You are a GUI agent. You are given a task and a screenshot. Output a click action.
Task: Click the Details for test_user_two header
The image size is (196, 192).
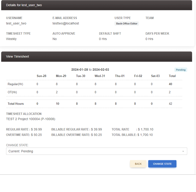pos(97,5)
